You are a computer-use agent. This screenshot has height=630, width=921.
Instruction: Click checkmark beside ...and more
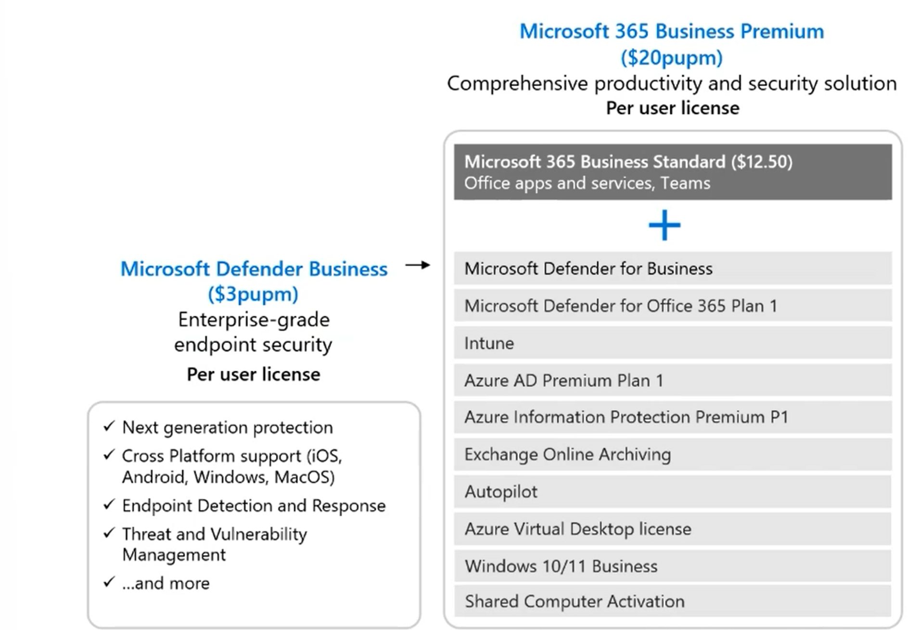click(x=109, y=582)
